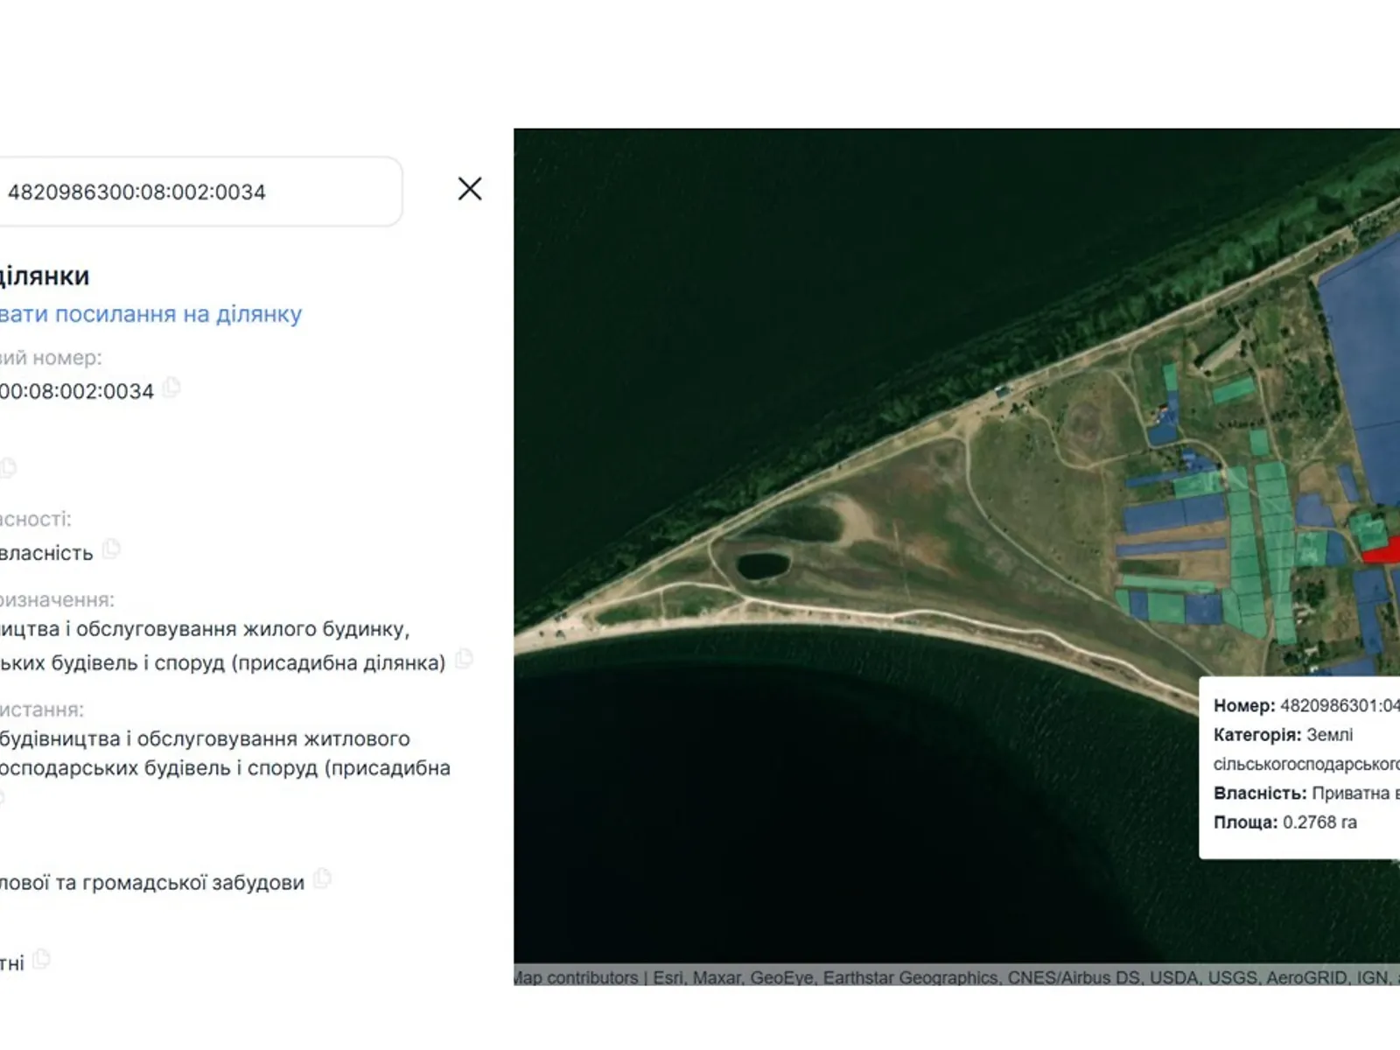
Task: Open the parcel link below the heading
Action: click(x=150, y=314)
